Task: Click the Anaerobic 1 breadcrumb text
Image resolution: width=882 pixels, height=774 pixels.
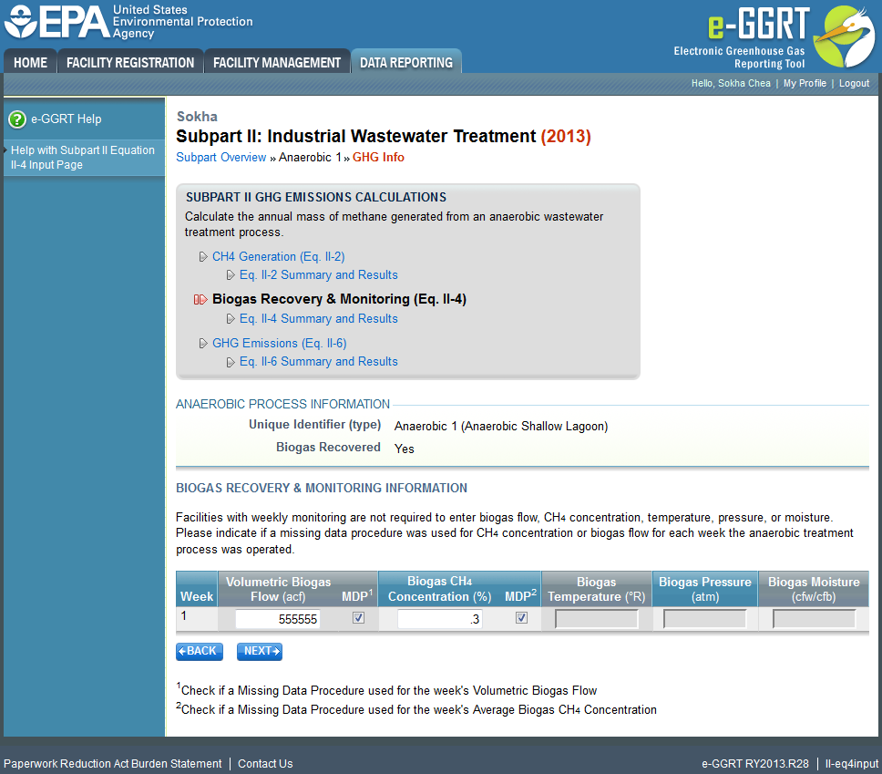Action: [x=310, y=158]
